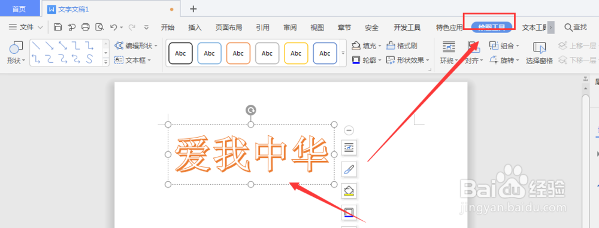Collapse the floating toolbar with minus icon
This screenshot has height=228, width=599.
349,130
